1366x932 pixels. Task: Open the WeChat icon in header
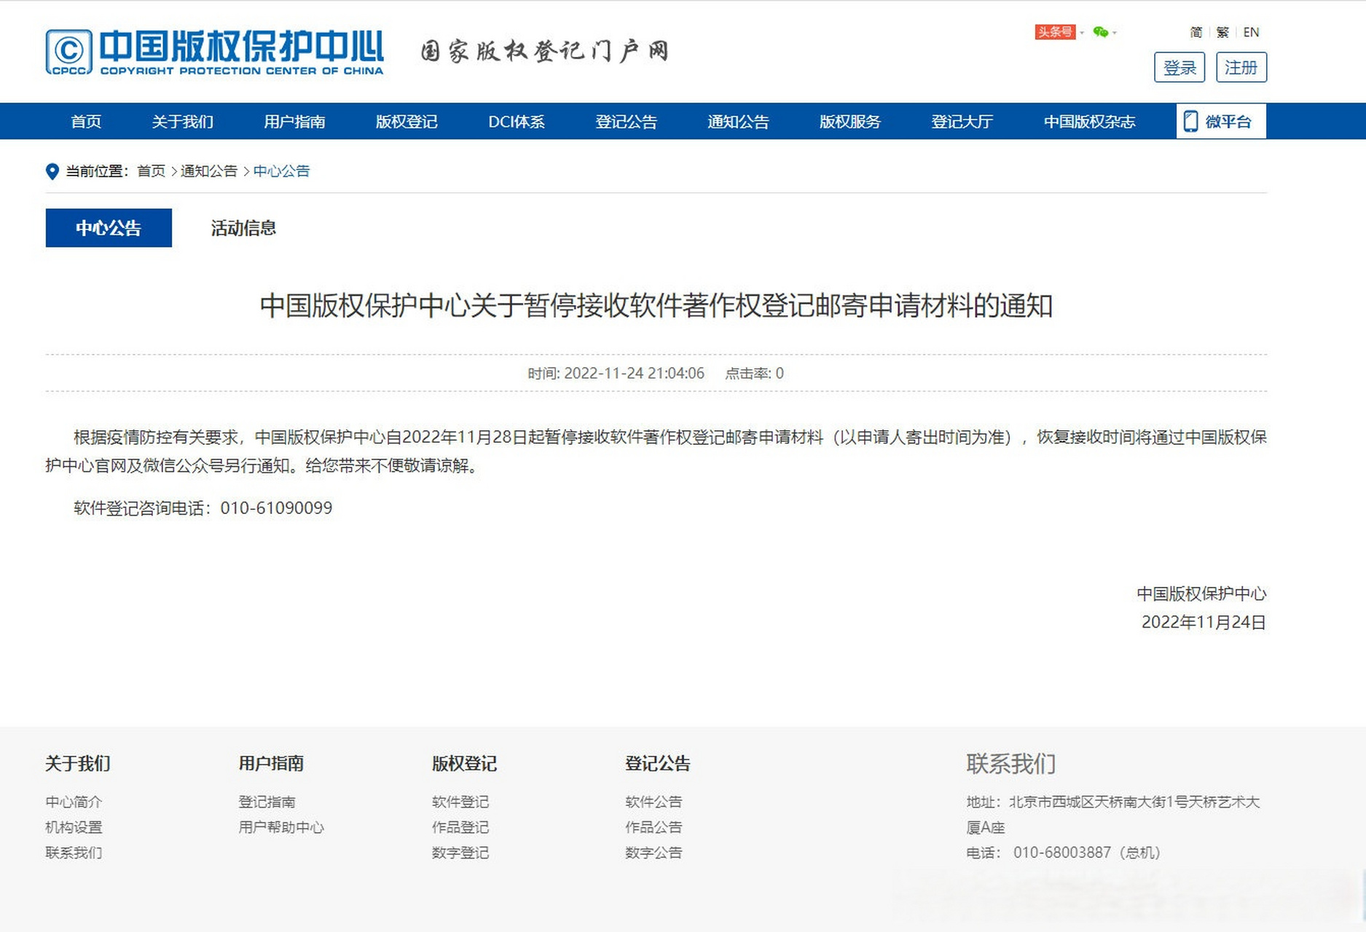click(1101, 32)
